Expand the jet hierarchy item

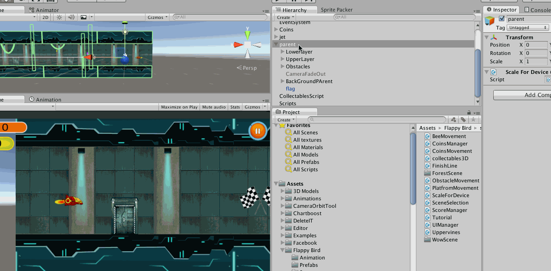pos(276,37)
